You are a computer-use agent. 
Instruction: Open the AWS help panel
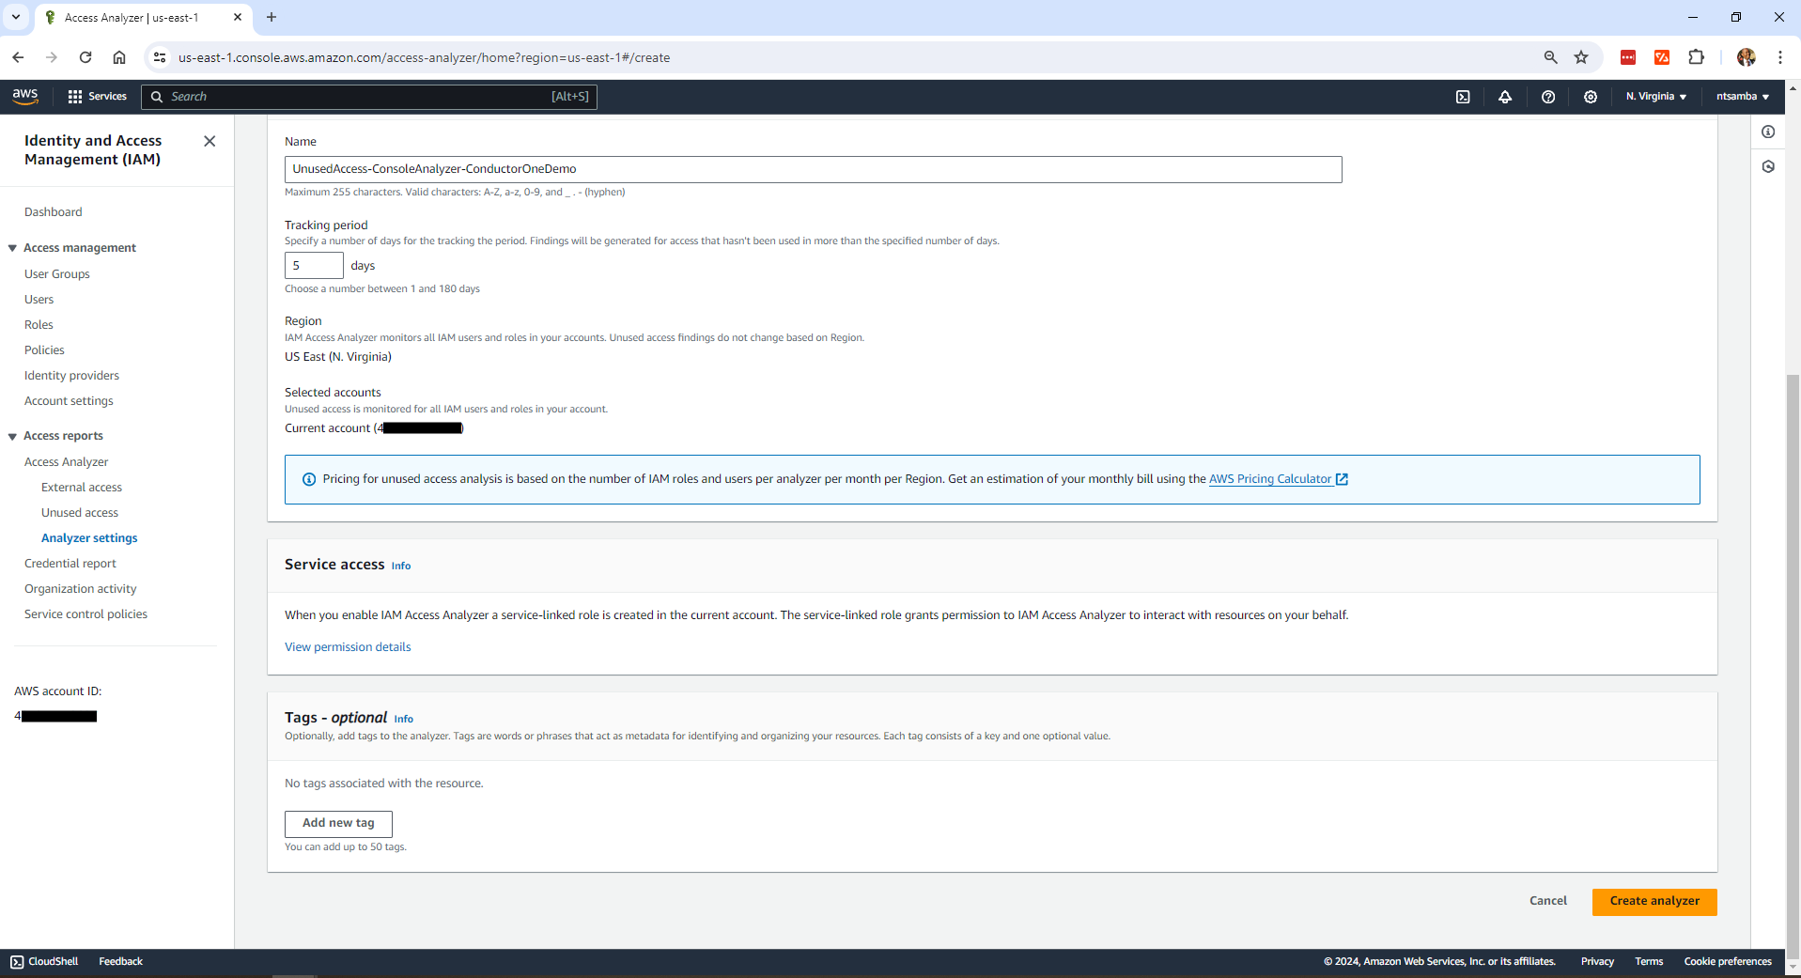[1548, 97]
